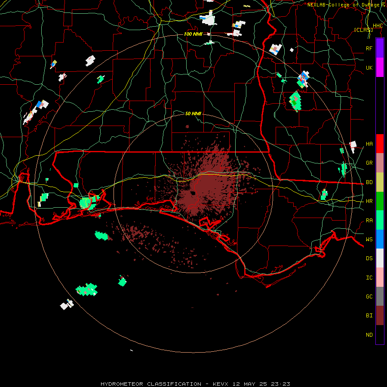This screenshot has width=387, height=387.
Task: Click the purple RF legend color swatch
Action: (380, 48)
